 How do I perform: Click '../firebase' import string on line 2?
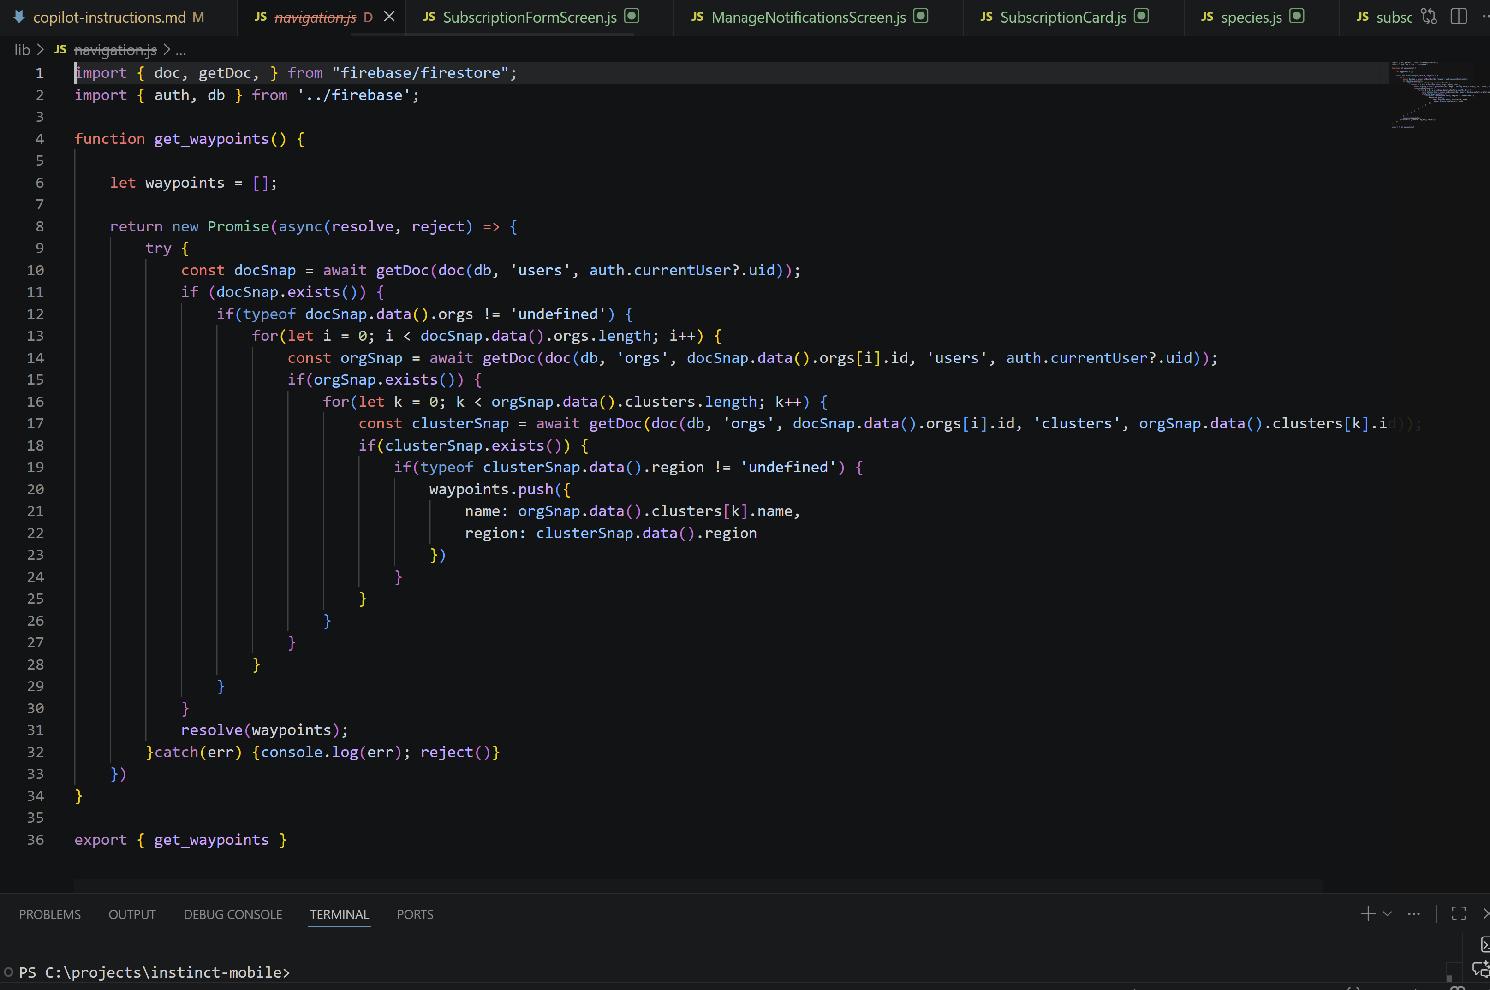(354, 95)
